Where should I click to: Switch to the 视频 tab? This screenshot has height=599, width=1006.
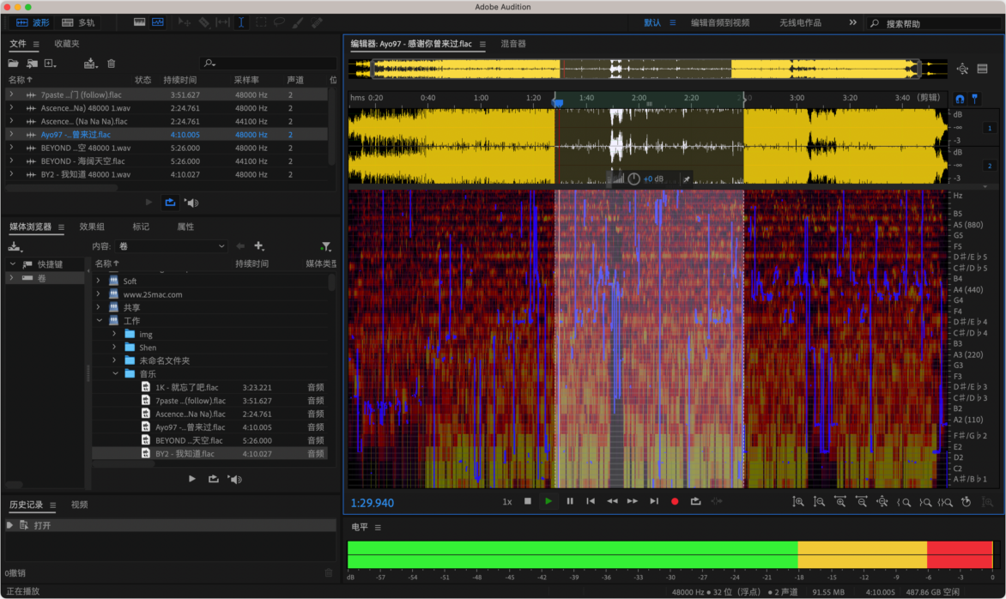point(80,505)
